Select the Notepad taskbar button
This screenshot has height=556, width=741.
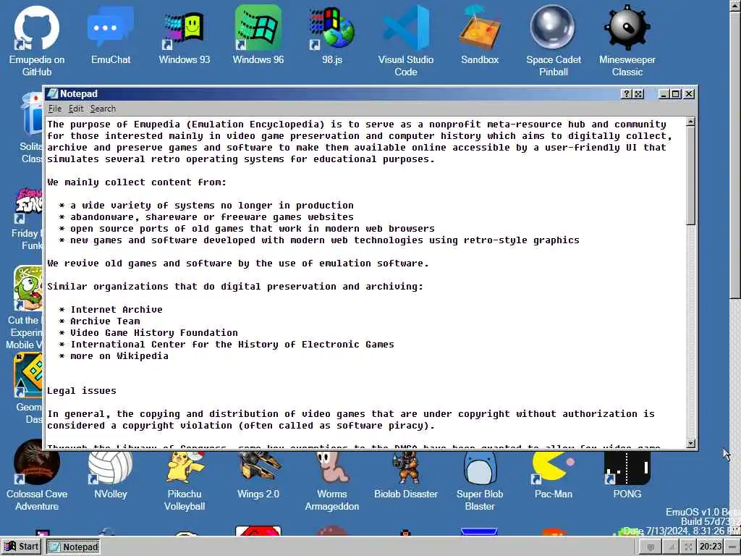click(x=73, y=547)
